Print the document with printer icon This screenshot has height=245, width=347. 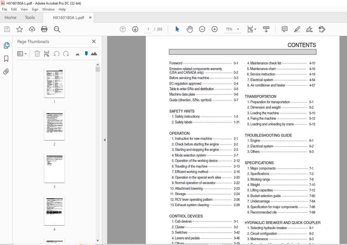click(x=44, y=29)
